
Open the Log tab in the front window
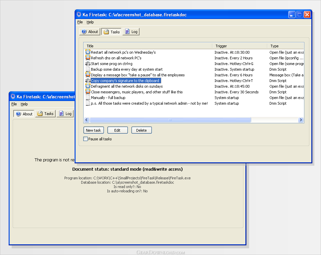coord(131,32)
